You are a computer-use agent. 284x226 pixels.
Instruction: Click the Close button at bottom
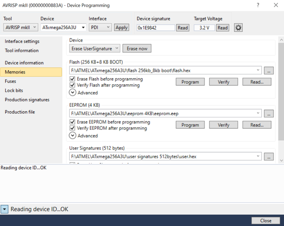pyautogui.click(x=266, y=221)
